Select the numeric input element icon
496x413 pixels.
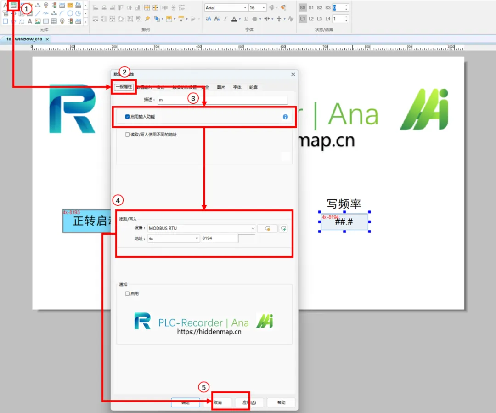tap(13, 5)
